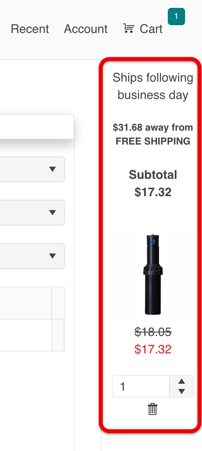Expand the topmost dropdown arrow
Viewport: 202px width, 451px height.
52,169
